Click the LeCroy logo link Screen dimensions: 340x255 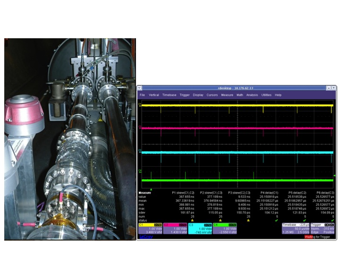(146, 237)
